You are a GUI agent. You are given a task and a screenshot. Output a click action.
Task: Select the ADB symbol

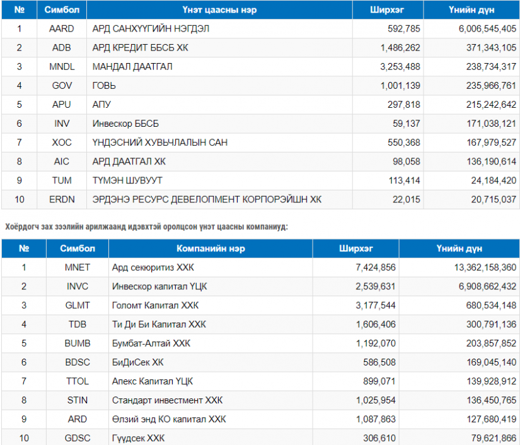(61, 48)
